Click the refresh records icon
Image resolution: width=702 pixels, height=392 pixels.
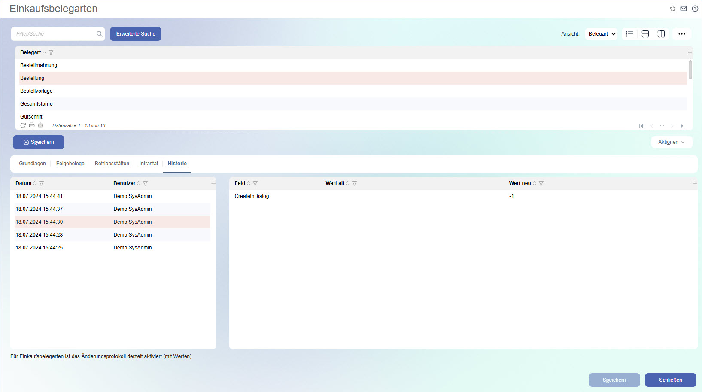23,125
